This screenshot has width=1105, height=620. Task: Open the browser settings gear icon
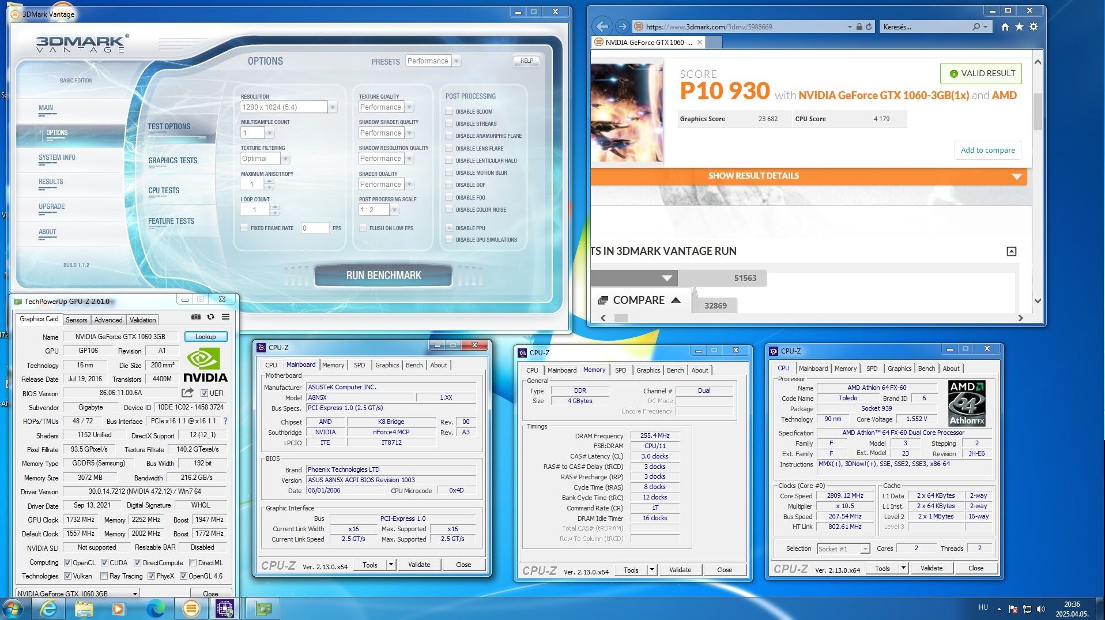tap(1034, 27)
